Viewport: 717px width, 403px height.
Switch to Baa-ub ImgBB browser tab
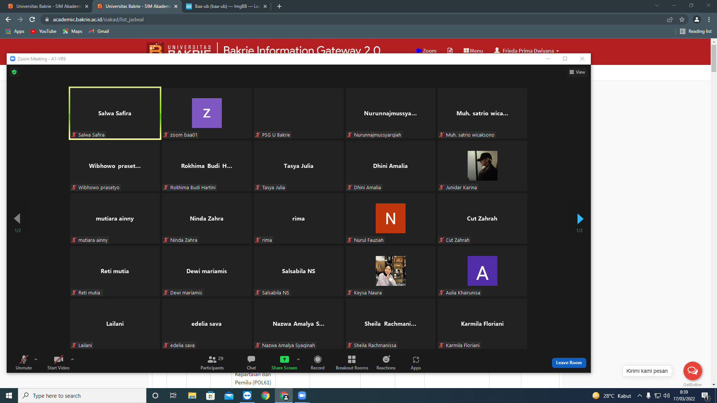226,6
